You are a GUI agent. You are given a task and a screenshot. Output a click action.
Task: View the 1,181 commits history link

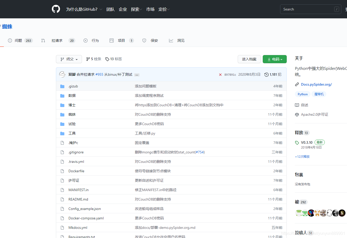(273, 74)
